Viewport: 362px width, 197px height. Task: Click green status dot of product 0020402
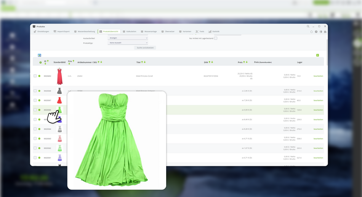[39, 76]
